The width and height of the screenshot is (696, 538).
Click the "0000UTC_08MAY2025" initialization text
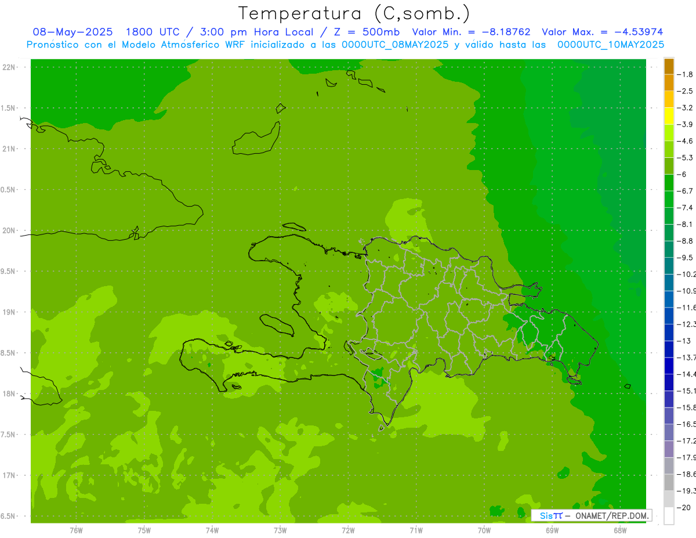(396, 45)
